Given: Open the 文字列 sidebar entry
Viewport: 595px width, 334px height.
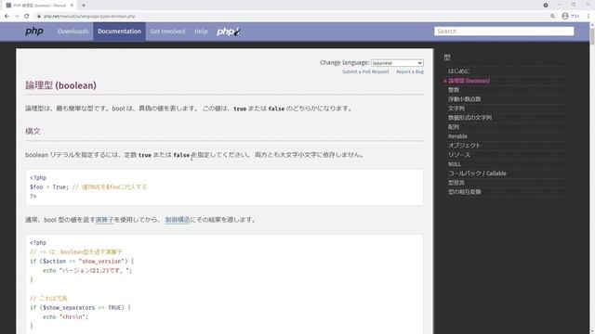Looking at the screenshot, I should 456,109.
